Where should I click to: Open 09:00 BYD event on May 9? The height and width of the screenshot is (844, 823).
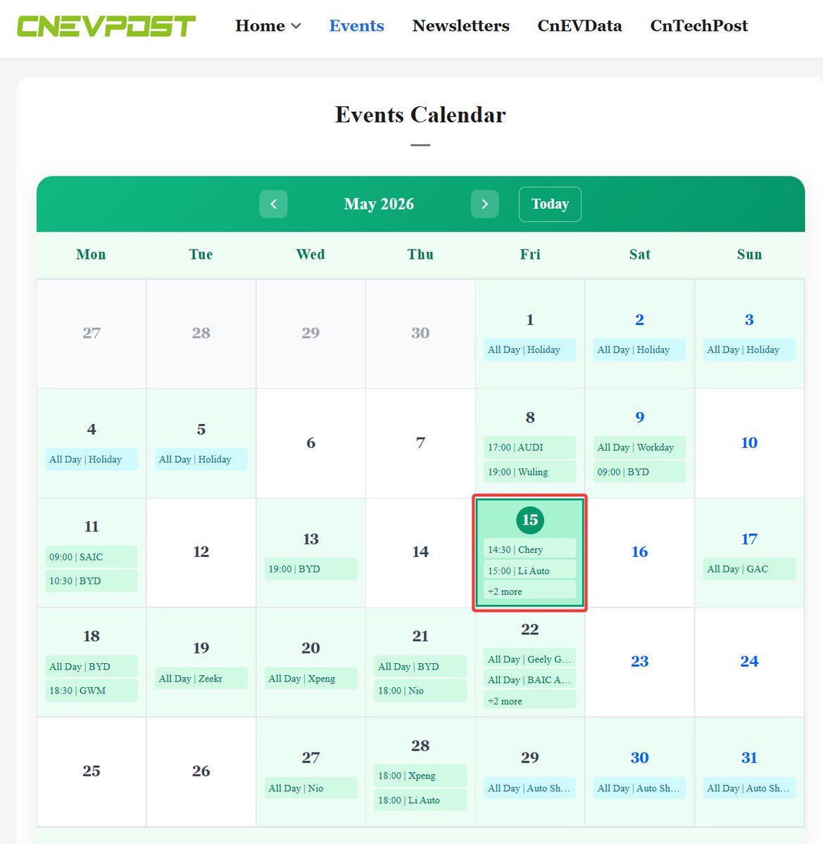click(639, 471)
